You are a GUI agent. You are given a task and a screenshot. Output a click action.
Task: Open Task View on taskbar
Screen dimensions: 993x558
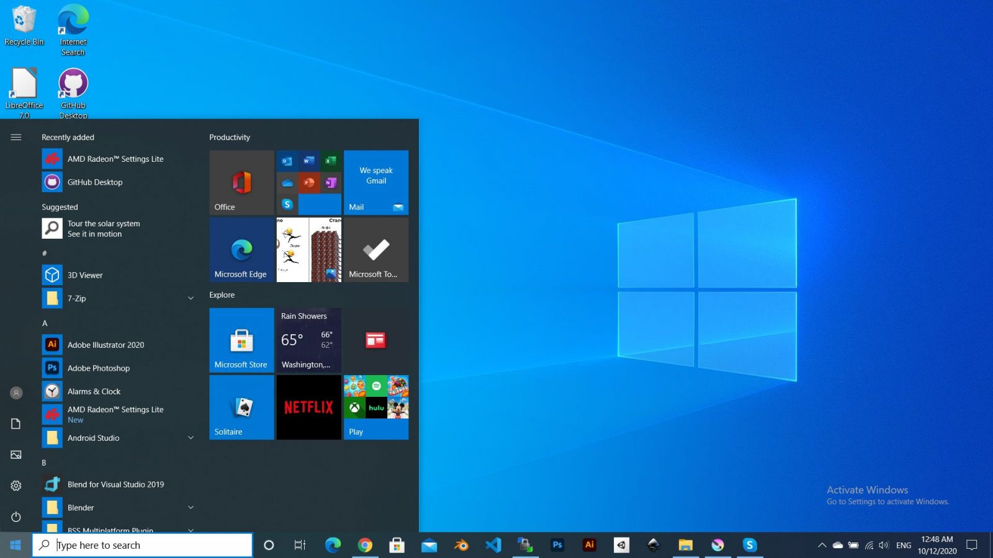tap(300, 545)
